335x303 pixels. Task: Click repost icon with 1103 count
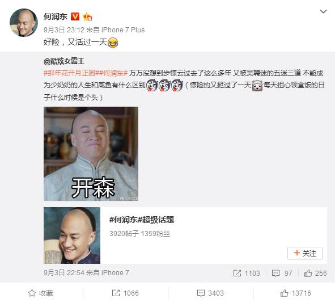[x=247, y=273]
